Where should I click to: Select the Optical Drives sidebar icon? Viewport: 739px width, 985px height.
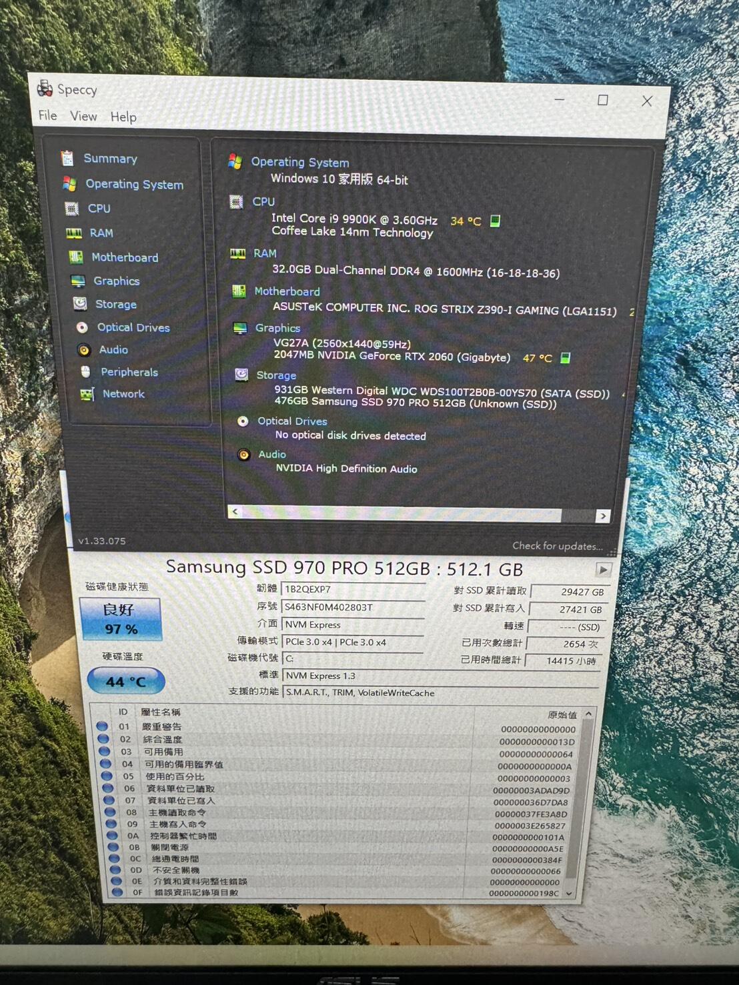tap(82, 327)
